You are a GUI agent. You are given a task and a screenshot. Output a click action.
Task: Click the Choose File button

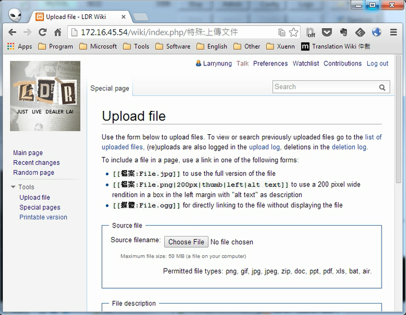186,242
